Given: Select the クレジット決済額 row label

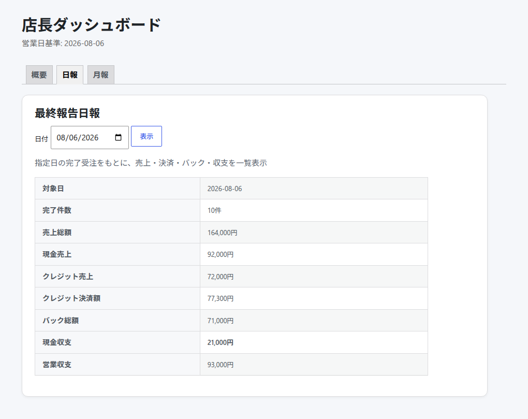Looking at the screenshot, I should [118, 298].
